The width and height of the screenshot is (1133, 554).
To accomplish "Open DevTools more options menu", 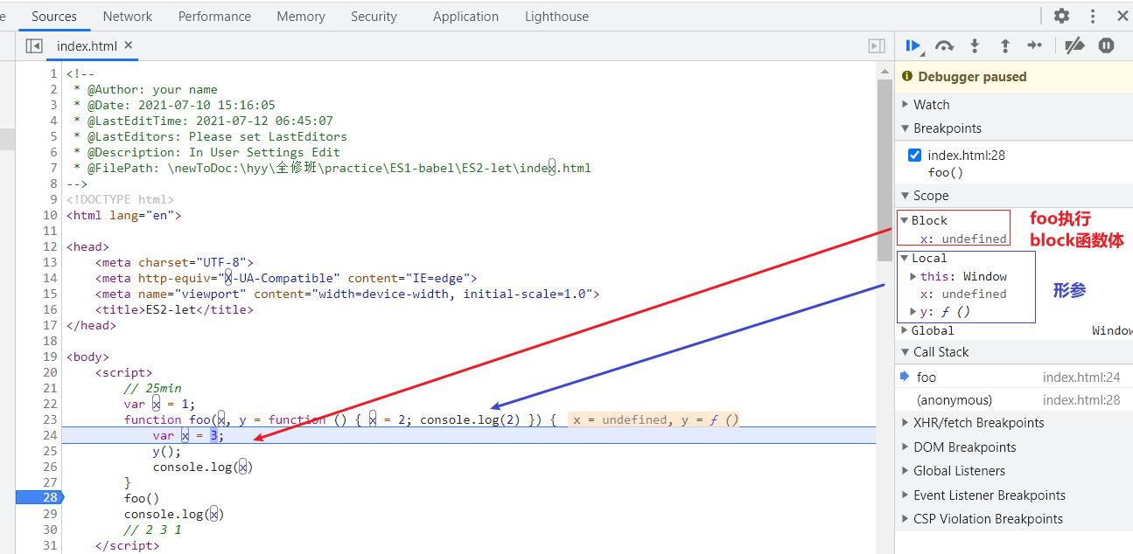I will click(1093, 16).
